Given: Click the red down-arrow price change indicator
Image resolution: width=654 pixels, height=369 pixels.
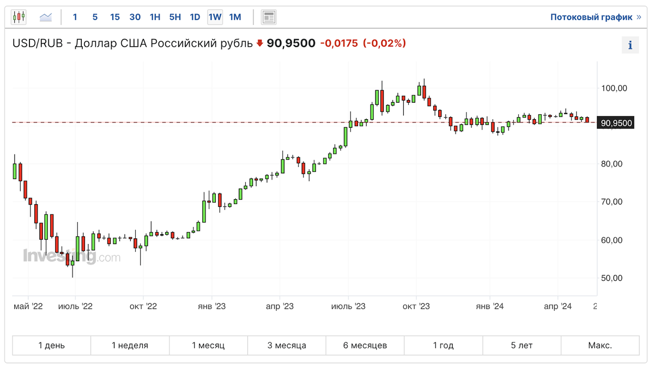Looking at the screenshot, I should point(259,43).
